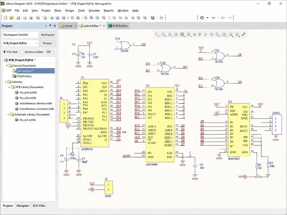Collapse the Source Documents folder
287x215 pixels.
point(7,66)
